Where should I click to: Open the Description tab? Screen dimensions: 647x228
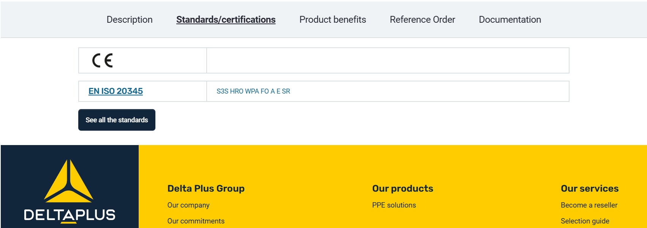click(x=129, y=20)
